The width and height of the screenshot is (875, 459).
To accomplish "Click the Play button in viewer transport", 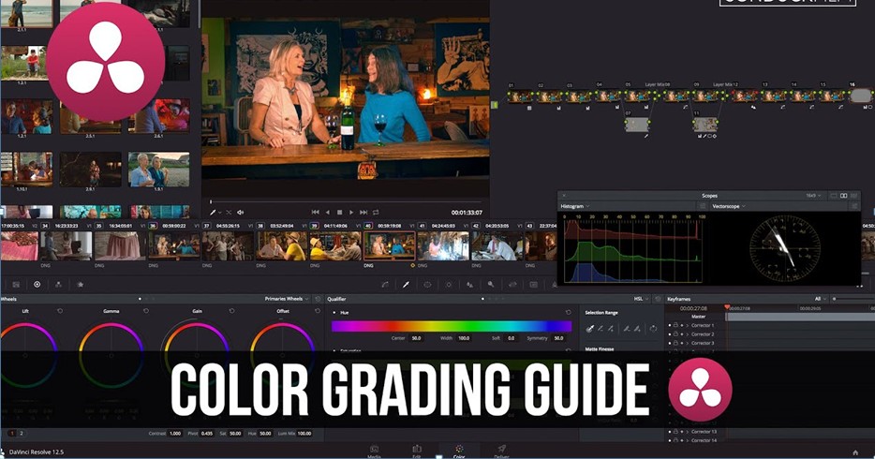I will [x=351, y=213].
